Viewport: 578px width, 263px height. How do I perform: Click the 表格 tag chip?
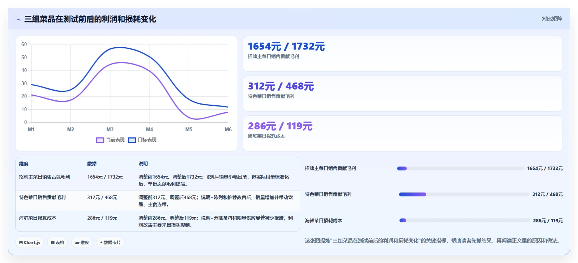coord(58,242)
